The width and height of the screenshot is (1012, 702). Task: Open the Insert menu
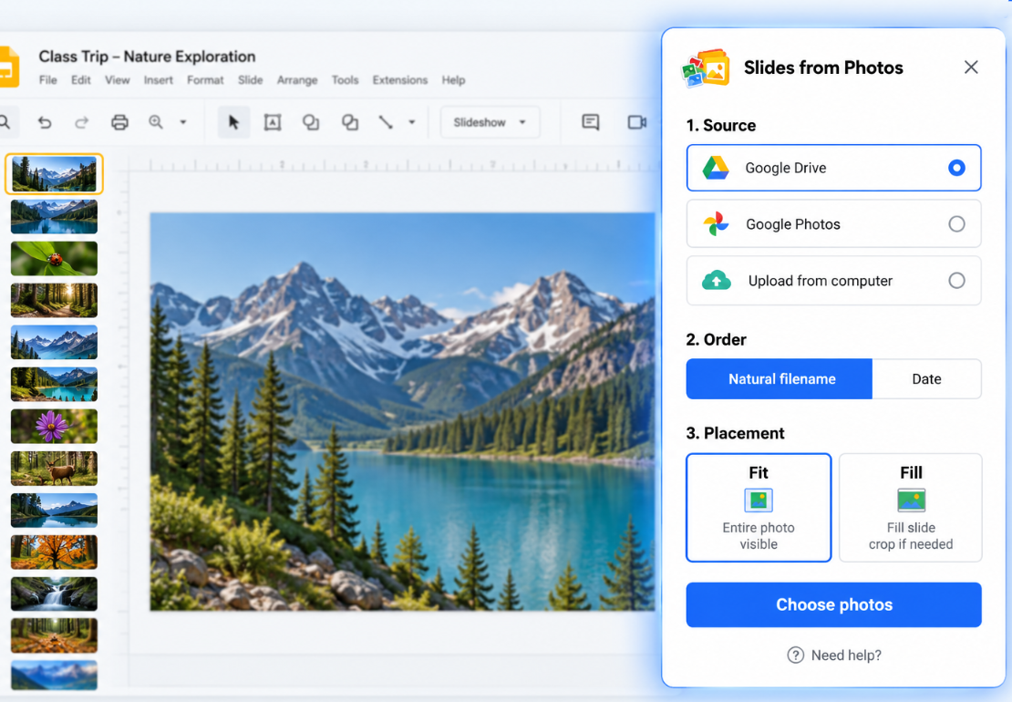[x=158, y=80]
